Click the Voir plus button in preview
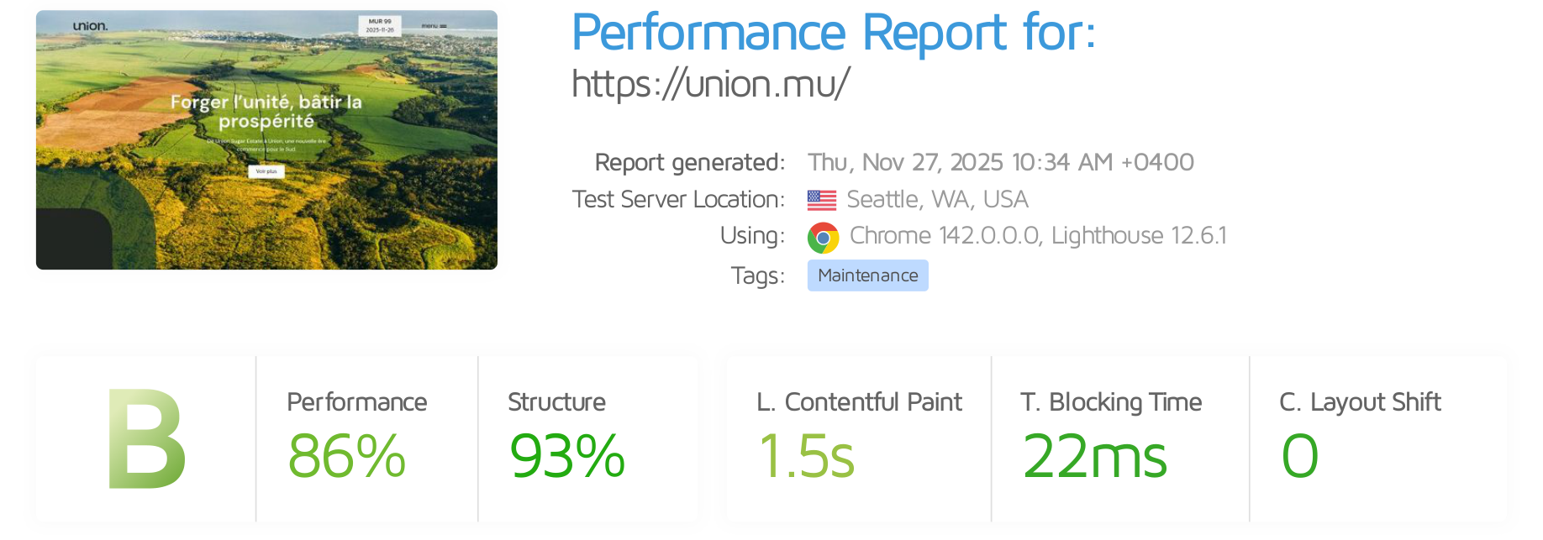Viewport: 1543px width, 540px height. click(x=266, y=171)
